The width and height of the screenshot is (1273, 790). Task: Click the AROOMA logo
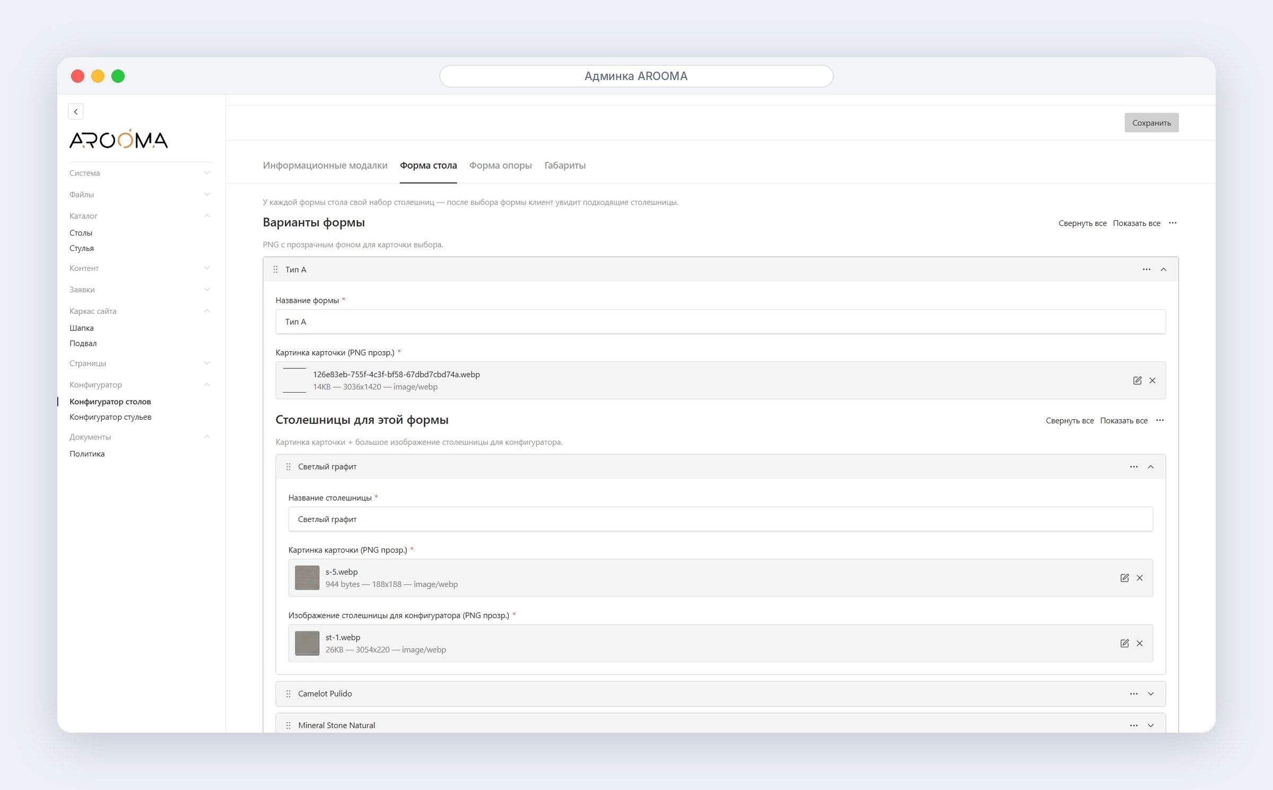(119, 139)
